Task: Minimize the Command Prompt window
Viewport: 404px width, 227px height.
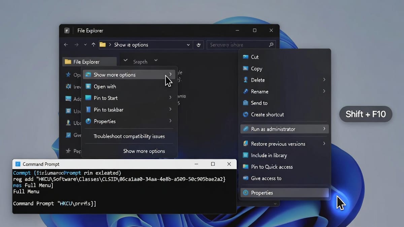Action: click(x=196, y=164)
